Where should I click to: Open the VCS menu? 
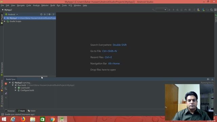point(70,5)
